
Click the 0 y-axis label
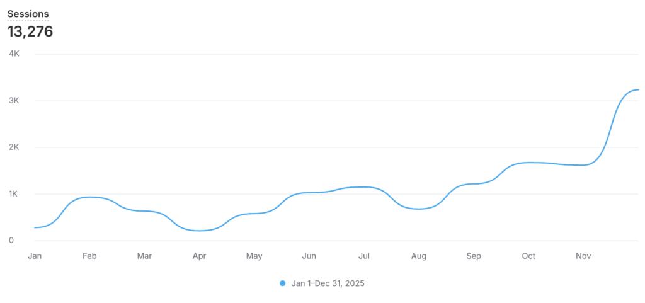(11, 241)
